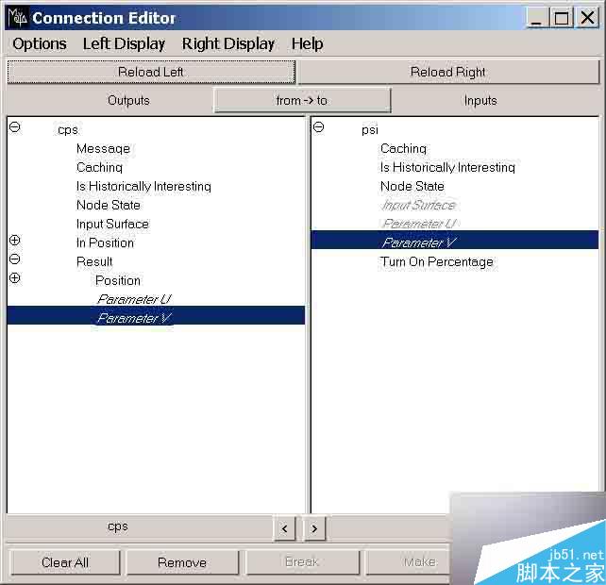Close the Connection Editor window
The width and height of the screenshot is (606, 585).
pos(587,18)
